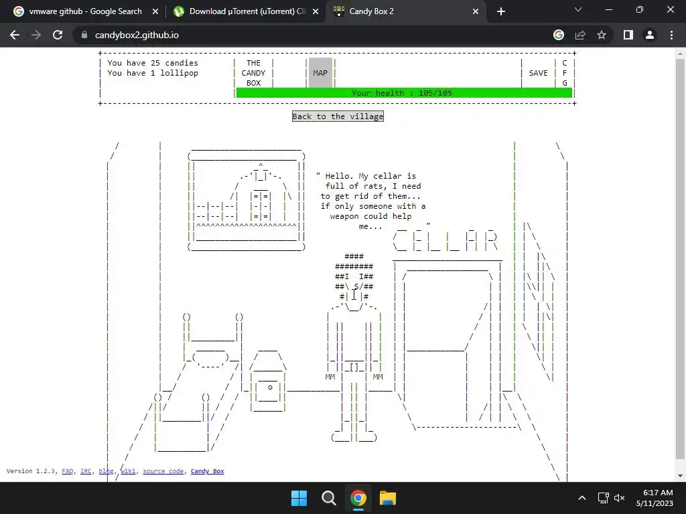The height and width of the screenshot is (514, 686).
Task: Open File Explorer from taskbar
Action: coord(388,498)
